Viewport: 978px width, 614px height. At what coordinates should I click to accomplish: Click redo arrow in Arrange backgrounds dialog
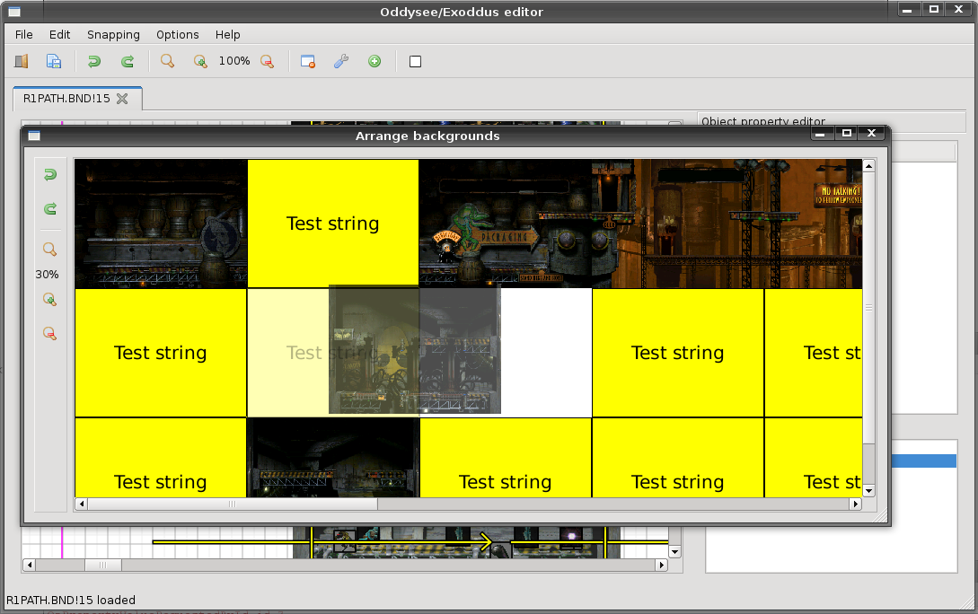[x=50, y=208]
